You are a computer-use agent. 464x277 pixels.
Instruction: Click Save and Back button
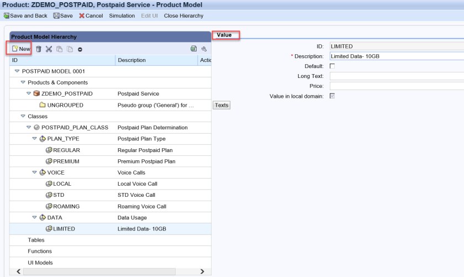click(x=26, y=15)
